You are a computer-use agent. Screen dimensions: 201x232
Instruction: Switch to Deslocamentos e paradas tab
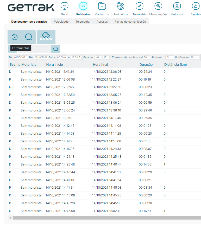(x=29, y=22)
